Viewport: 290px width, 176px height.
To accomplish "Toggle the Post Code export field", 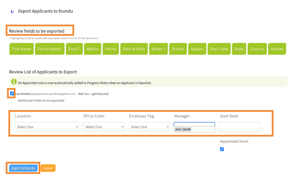I will point(219,49).
